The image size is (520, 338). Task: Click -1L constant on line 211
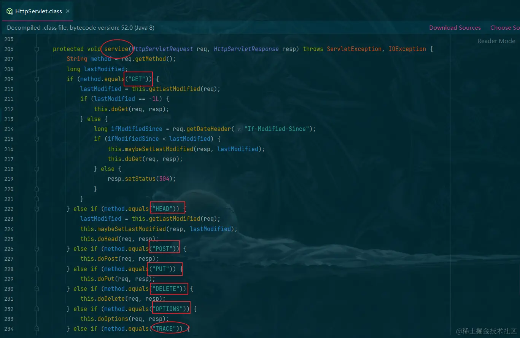[x=154, y=99]
